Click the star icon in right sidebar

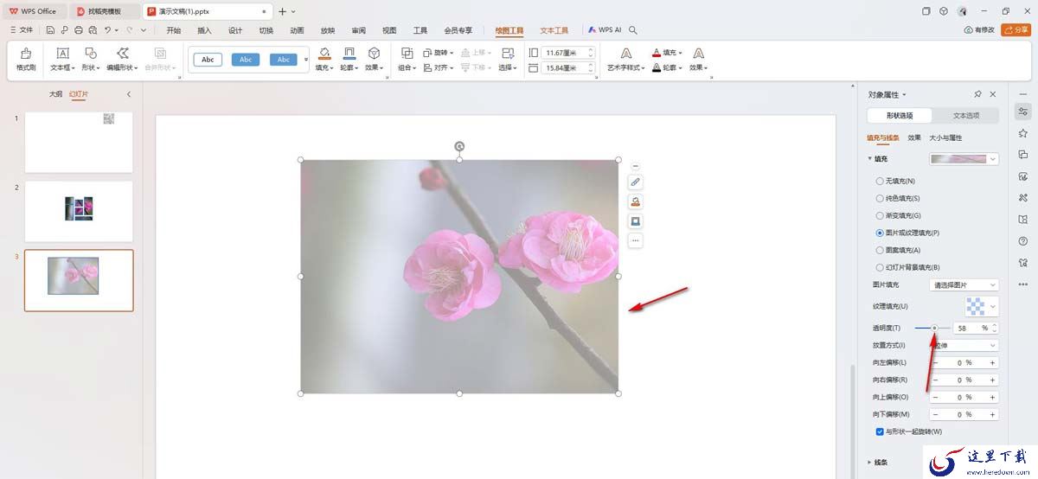(x=1023, y=133)
